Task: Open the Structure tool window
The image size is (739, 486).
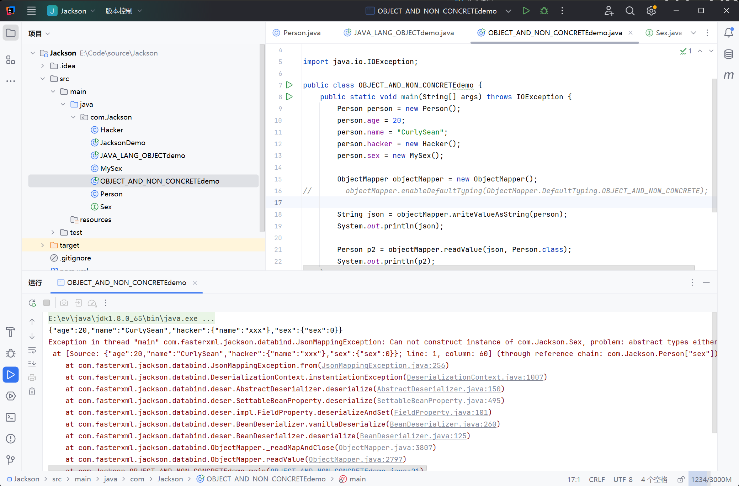Action: 11,60
